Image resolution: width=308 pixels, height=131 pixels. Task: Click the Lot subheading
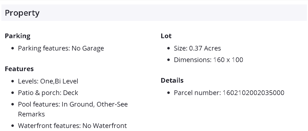click(166, 36)
